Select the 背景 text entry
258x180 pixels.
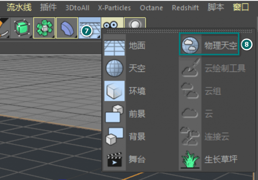tap(137, 137)
